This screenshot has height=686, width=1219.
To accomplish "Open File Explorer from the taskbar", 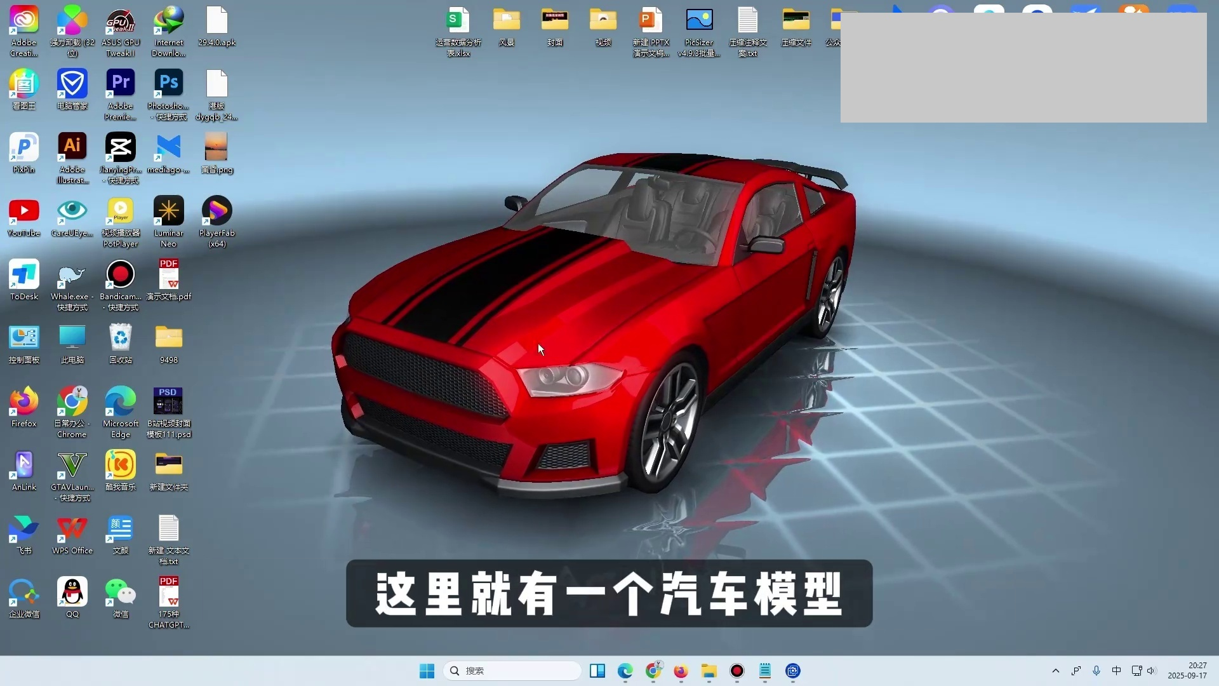I will [709, 671].
